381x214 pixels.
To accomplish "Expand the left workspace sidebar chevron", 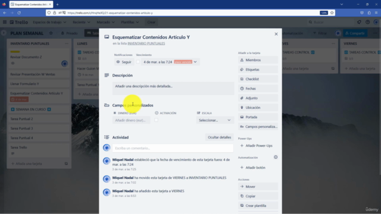I will [x=4, y=33].
